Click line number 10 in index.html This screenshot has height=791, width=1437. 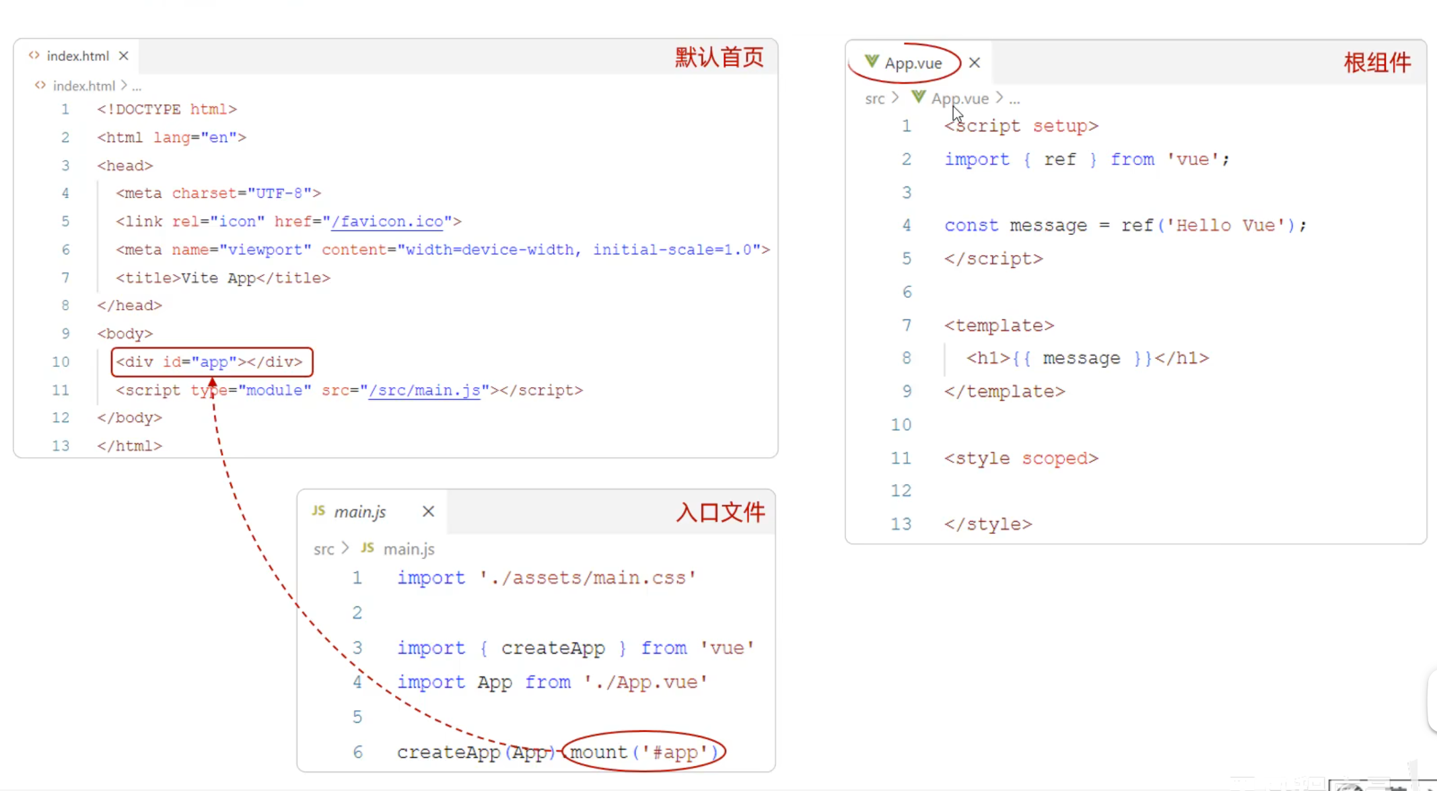coord(61,362)
